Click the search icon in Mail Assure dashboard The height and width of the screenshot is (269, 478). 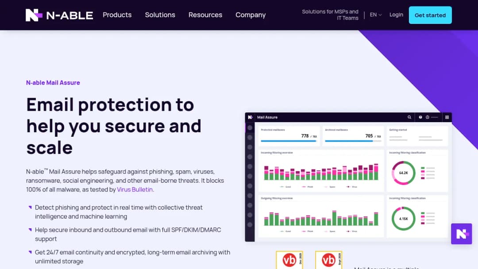pos(409,117)
